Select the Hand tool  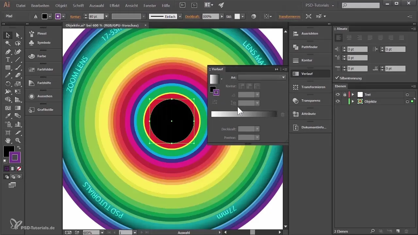[8, 140]
